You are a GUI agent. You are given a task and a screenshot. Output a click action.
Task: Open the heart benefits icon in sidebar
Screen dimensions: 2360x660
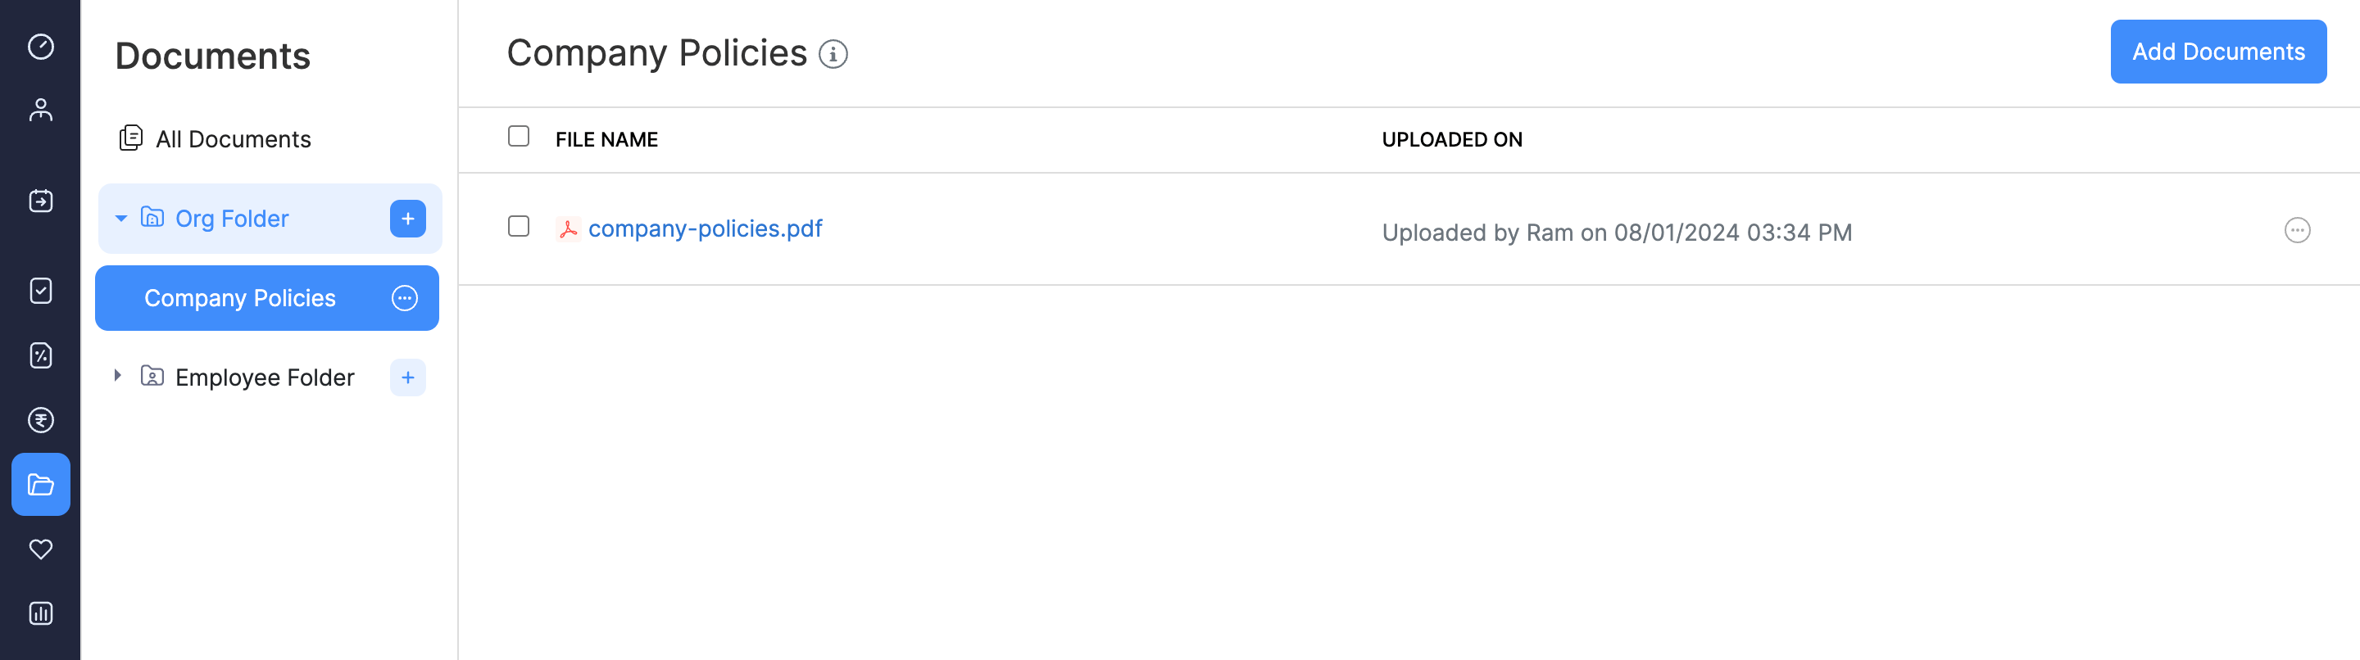tap(40, 549)
